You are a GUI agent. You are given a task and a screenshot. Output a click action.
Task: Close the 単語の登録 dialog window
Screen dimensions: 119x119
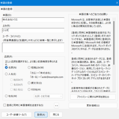point(117,3)
